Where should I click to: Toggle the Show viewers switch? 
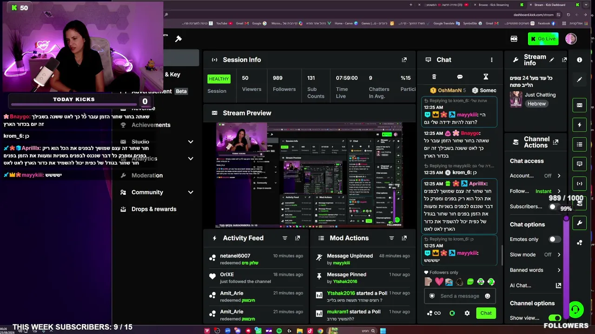[x=555, y=318]
